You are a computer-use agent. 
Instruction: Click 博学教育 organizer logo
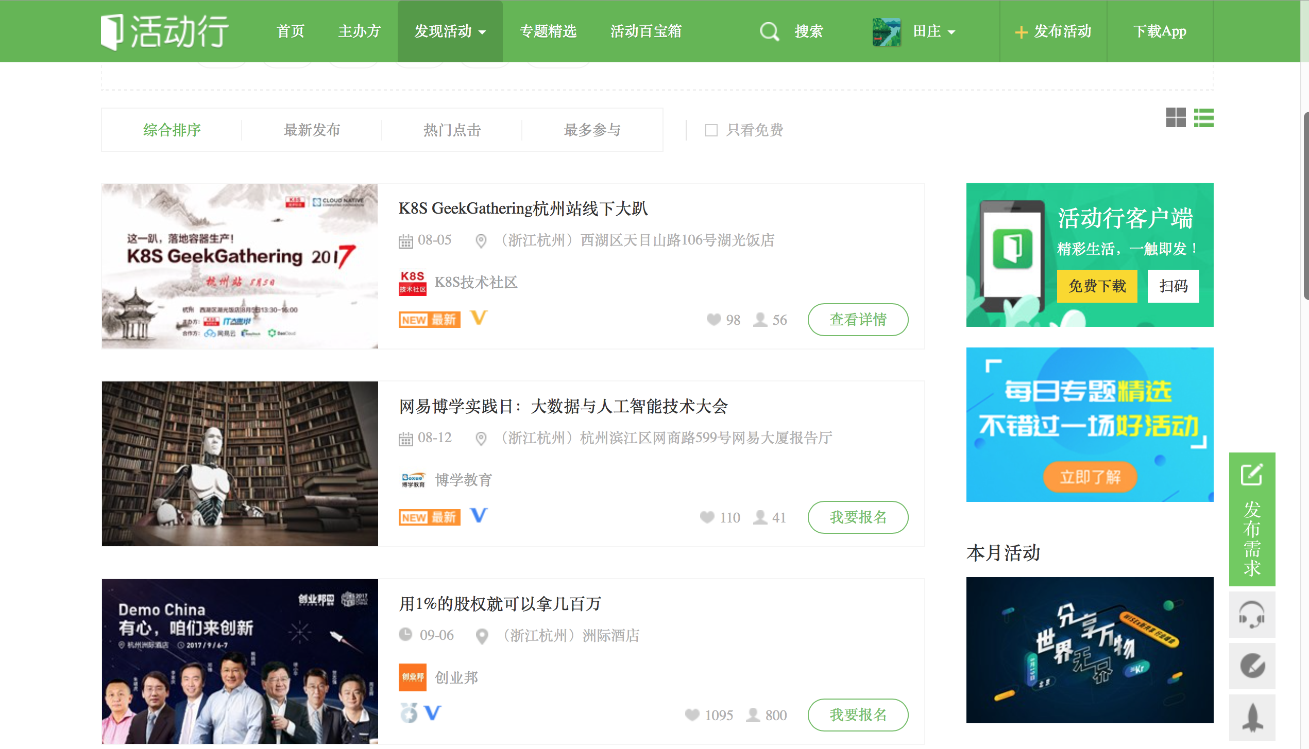[x=413, y=480]
